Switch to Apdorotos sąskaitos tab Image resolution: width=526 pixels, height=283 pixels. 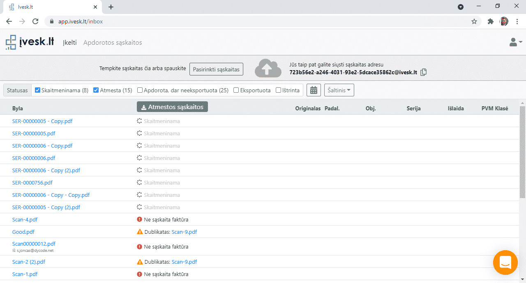tap(113, 43)
